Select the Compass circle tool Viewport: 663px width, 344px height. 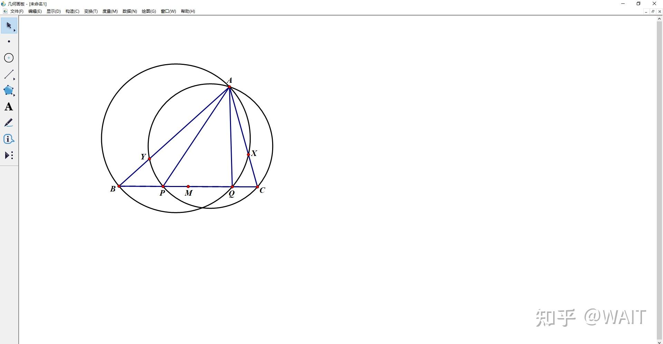[x=9, y=58]
